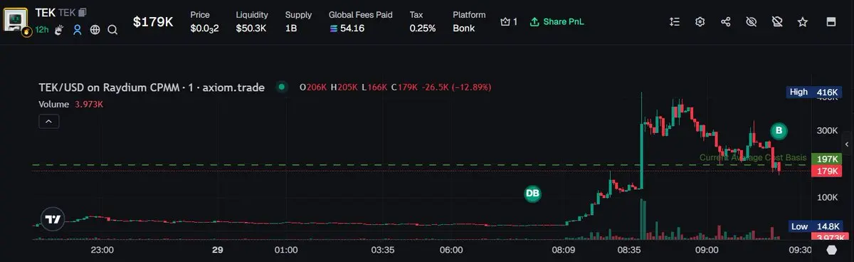Click the Volume 3.973K indicator label
This screenshot has width=854, height=262.
click(71, 104)
